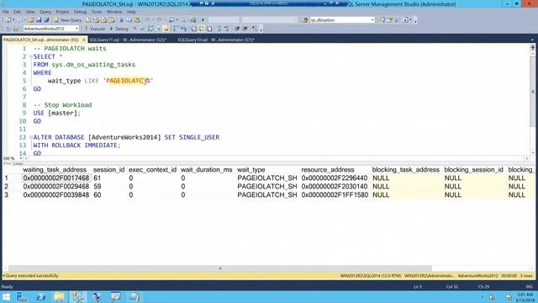Select cell 0x00000002F0017468 in row 1
This screenshot has width=538, height=303.
click(x=56, y=178)
